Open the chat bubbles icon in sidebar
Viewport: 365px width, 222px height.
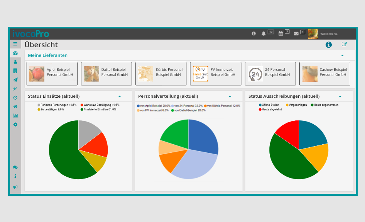point(15,167)
